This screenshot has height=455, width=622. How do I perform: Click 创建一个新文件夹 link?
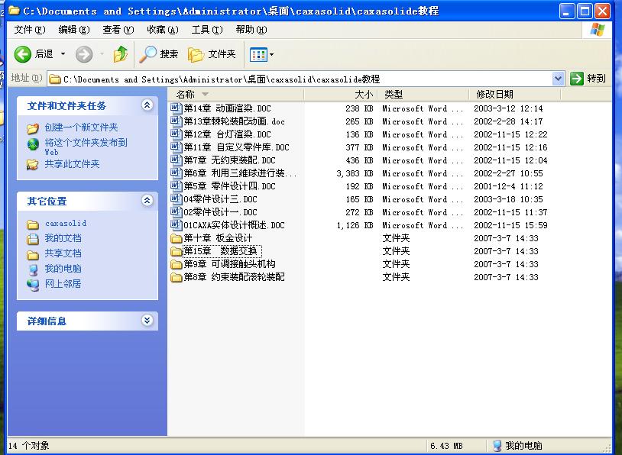click(81, 127)
